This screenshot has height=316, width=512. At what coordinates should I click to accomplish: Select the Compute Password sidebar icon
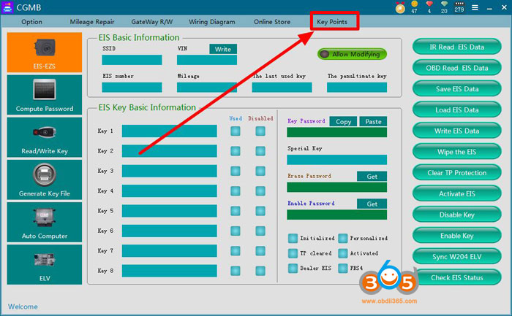[x=44, y=95]
